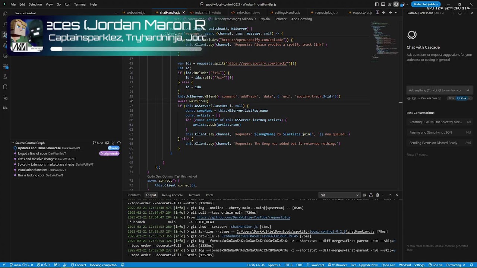
Task: Toggle Auto branch filter in graph
Action: pos(98,143)
